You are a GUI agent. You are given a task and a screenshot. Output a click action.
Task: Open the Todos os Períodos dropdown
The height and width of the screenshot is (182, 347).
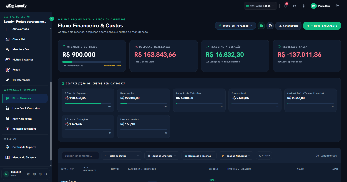(x=235, y=26)
